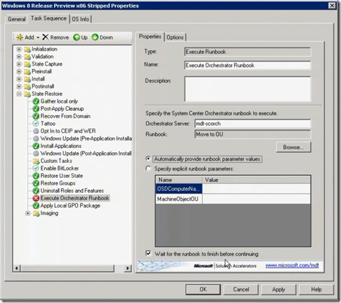Select the Preinstall folder icon

27,72
